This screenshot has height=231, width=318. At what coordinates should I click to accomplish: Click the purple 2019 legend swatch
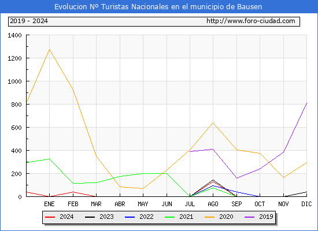[x=249, y=217]
